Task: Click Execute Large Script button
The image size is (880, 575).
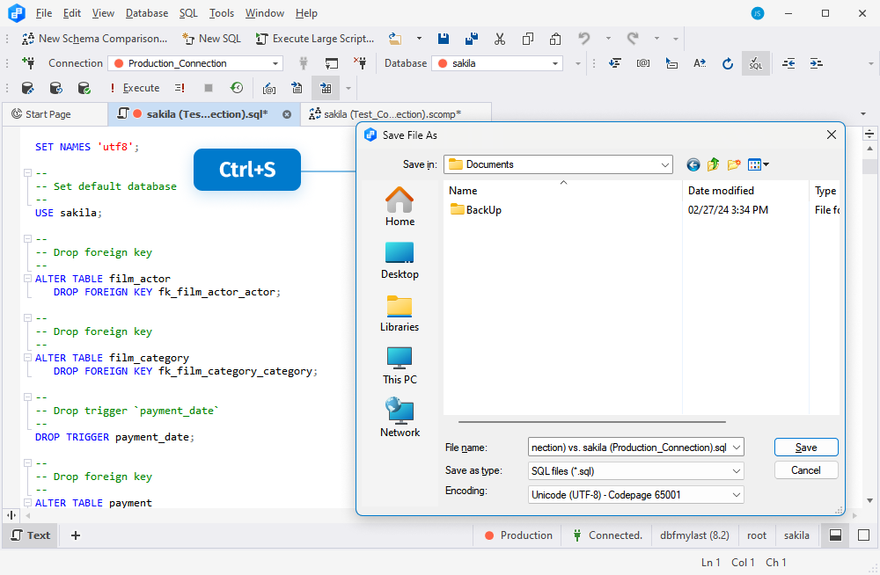Action: pos(315,39)
